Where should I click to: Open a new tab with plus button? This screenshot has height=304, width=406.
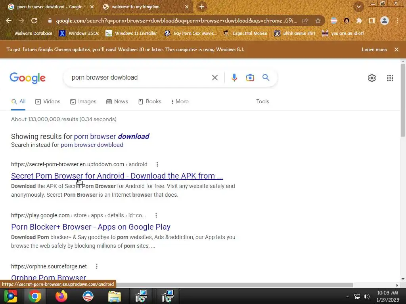pos(202,7)
